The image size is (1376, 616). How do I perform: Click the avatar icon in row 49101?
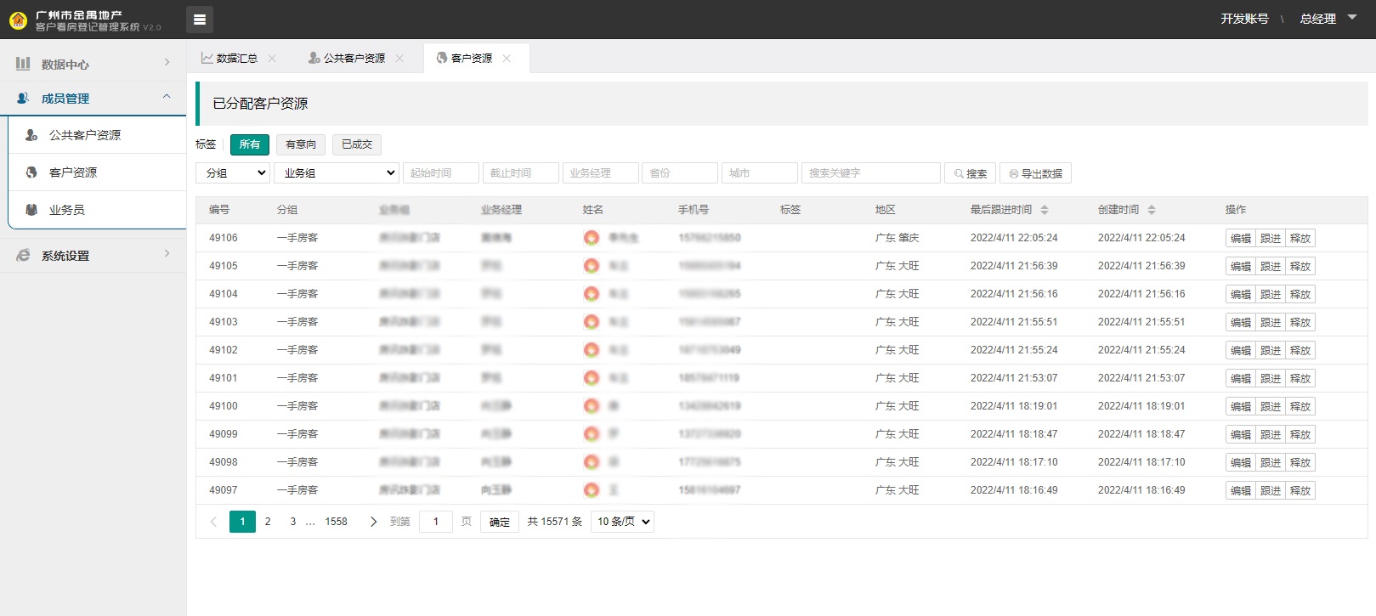[x=592, y=378]
